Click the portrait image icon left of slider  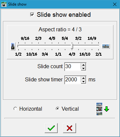(13, 46)
